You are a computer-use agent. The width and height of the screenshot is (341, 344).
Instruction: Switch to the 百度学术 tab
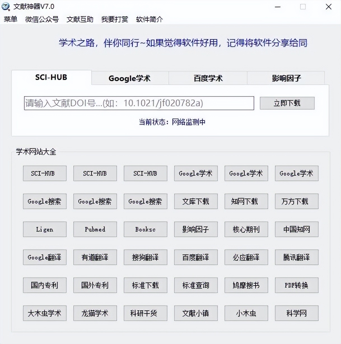pos(208,78)
